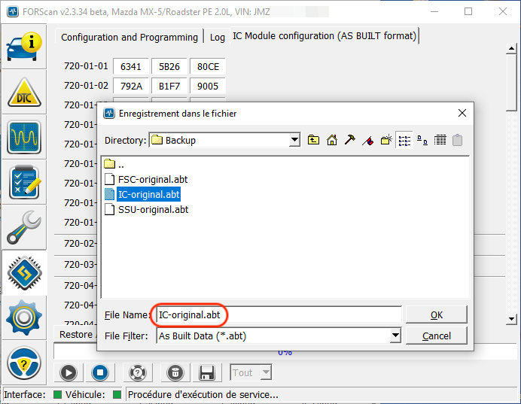Click the 9005 value field

point(208,86)
